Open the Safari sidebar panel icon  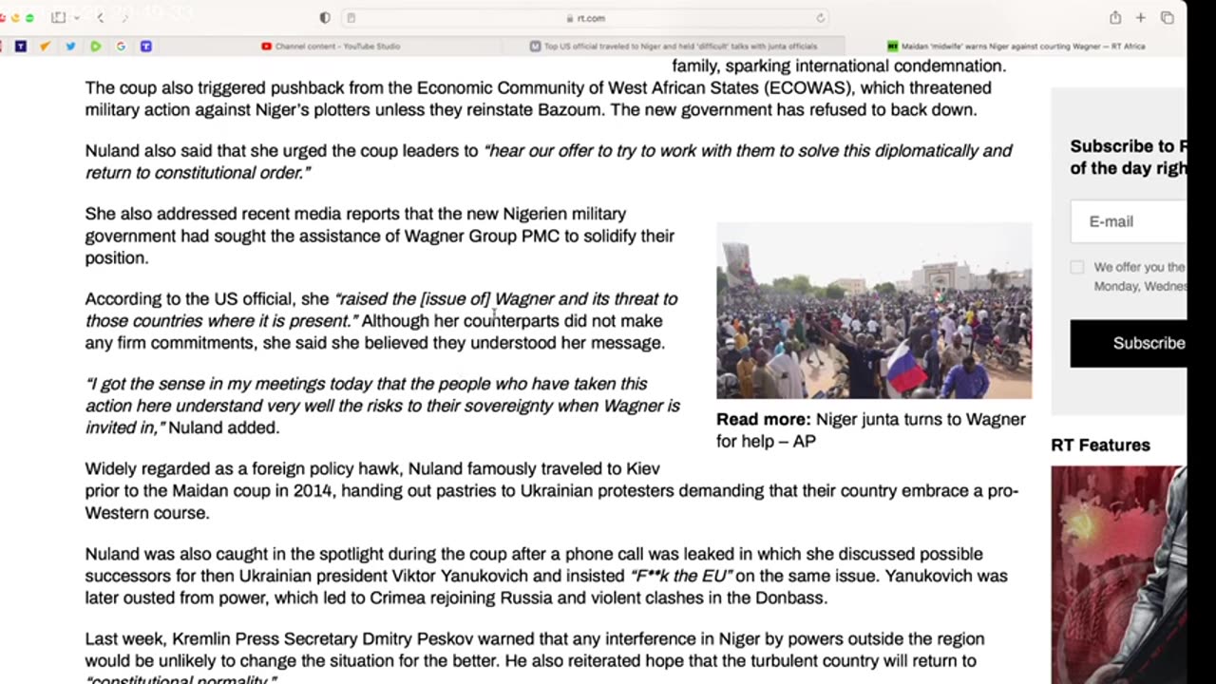pyautogui.click(x=59, y=18)
